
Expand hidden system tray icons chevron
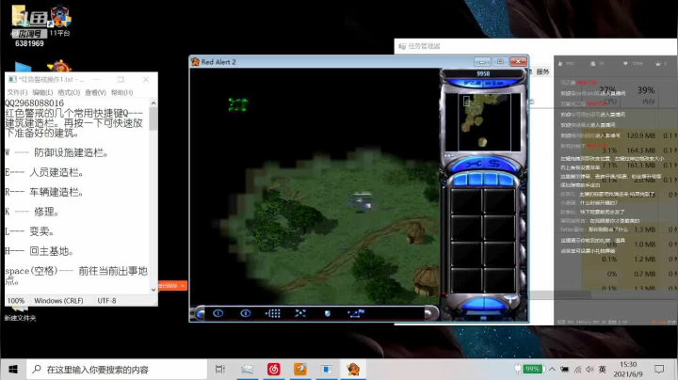pyautogui.click(x=552, y=370)
